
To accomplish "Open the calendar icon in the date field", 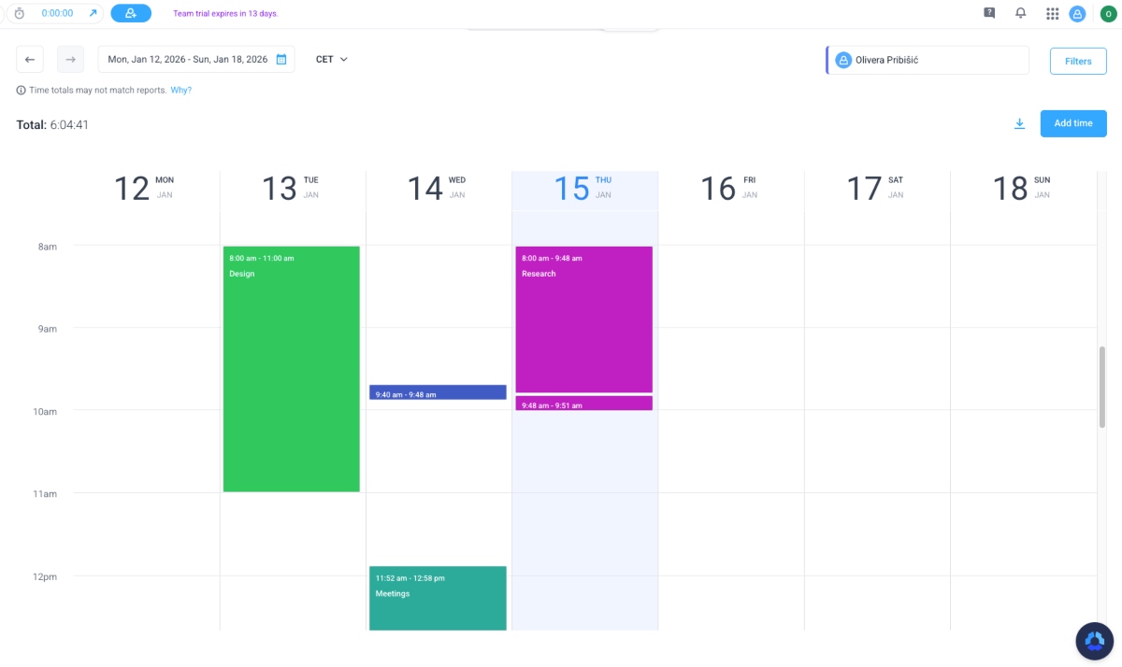I will coord(280,58).
